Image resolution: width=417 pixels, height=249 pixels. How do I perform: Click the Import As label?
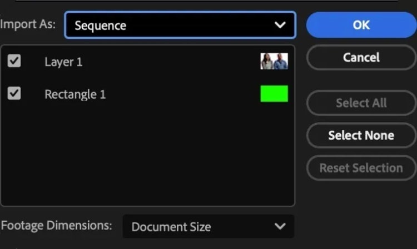coord(28,25)
